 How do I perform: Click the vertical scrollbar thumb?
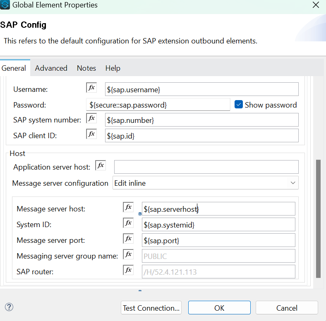pyautogui.click(x=318, y=218)
